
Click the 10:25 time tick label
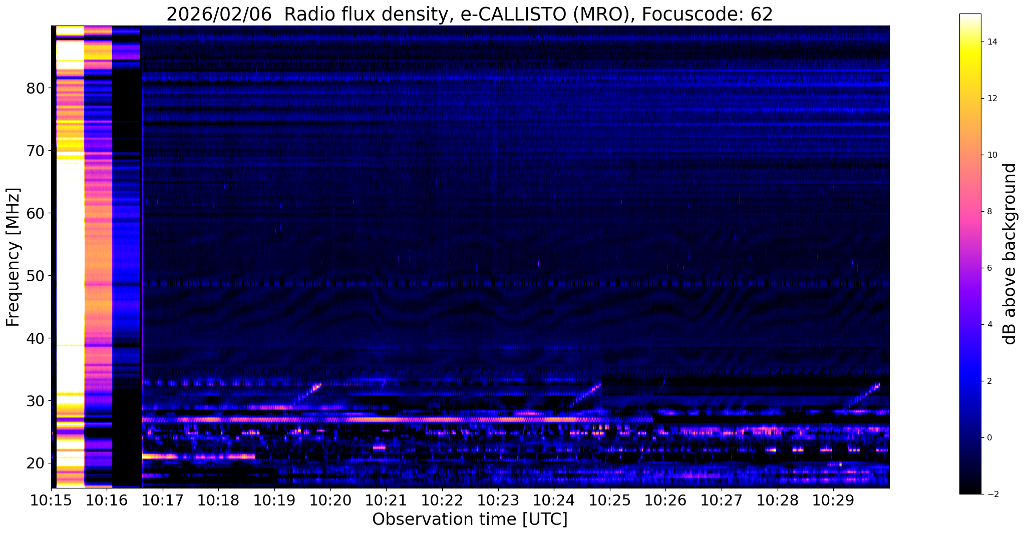coord(609,500)
